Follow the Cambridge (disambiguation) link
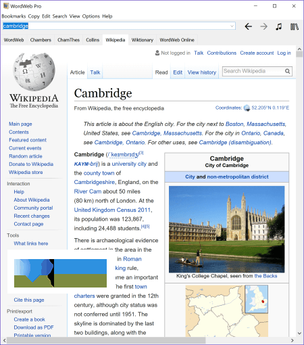Screen dimensions: 304x345 pos(235,143)
